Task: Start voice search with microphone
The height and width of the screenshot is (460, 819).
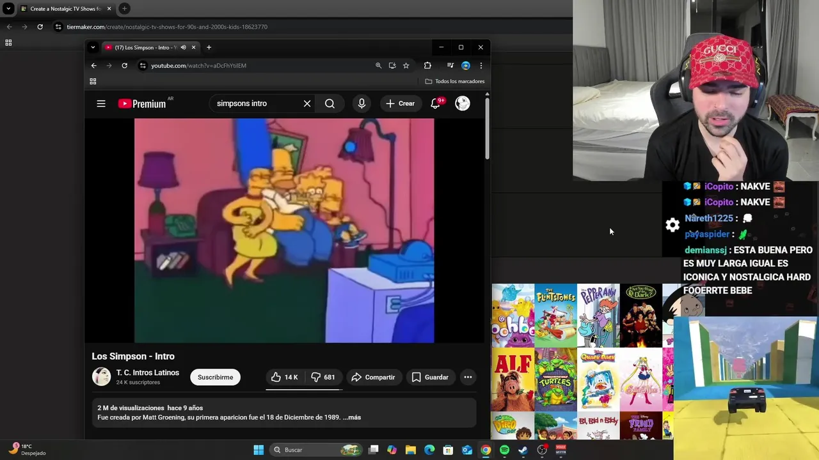Action: [362, 103]
